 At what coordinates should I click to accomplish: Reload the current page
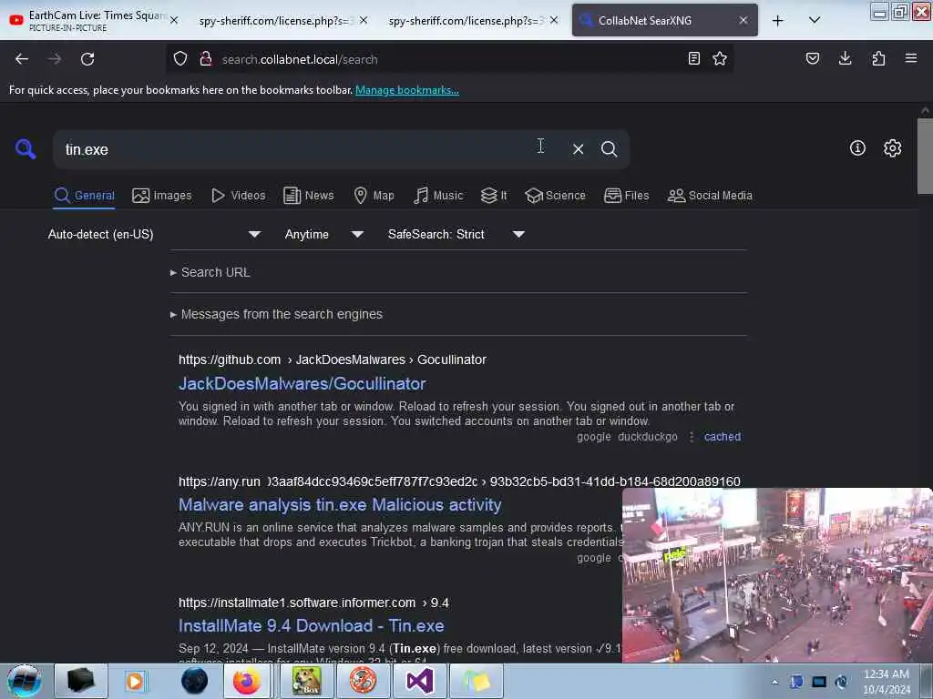pyautogui.click(x=87, y=59)
